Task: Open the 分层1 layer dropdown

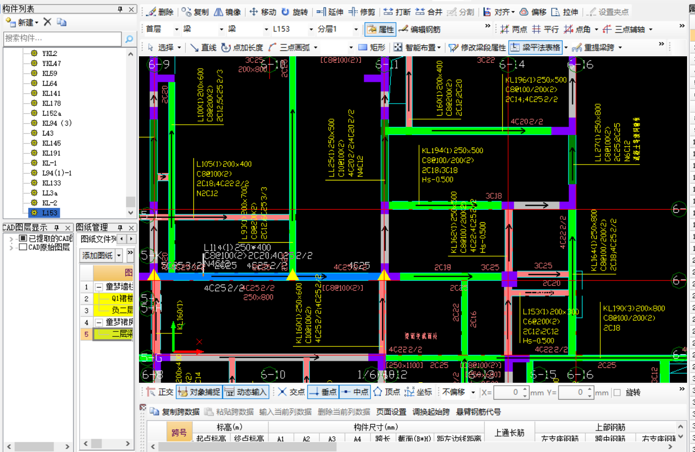Action: point(356,29)
